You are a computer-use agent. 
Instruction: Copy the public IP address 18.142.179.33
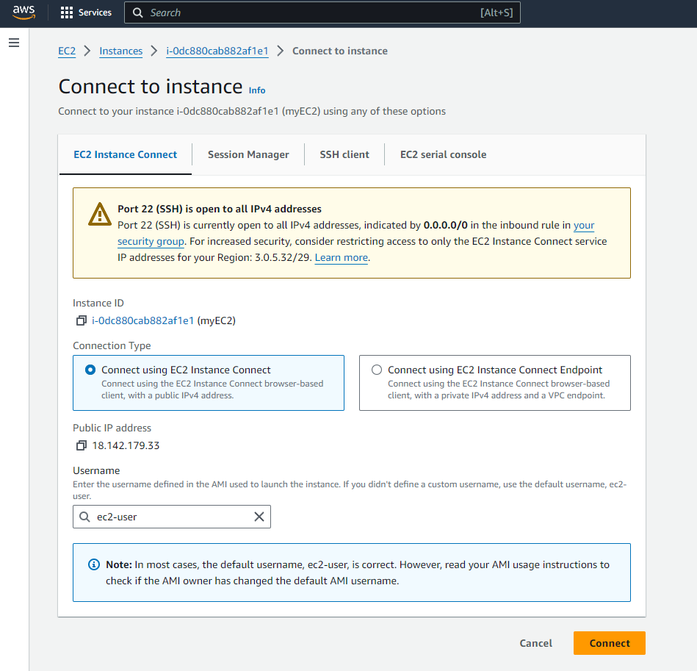click(81, 445)
